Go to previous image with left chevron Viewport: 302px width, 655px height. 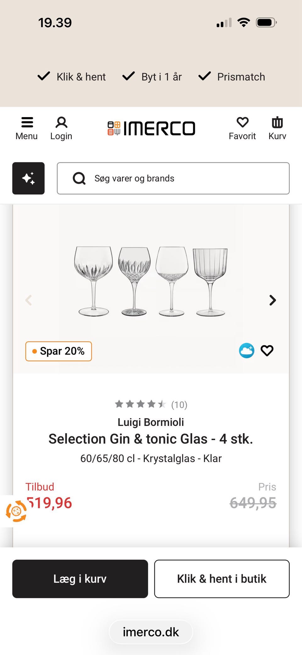(29, 300)
